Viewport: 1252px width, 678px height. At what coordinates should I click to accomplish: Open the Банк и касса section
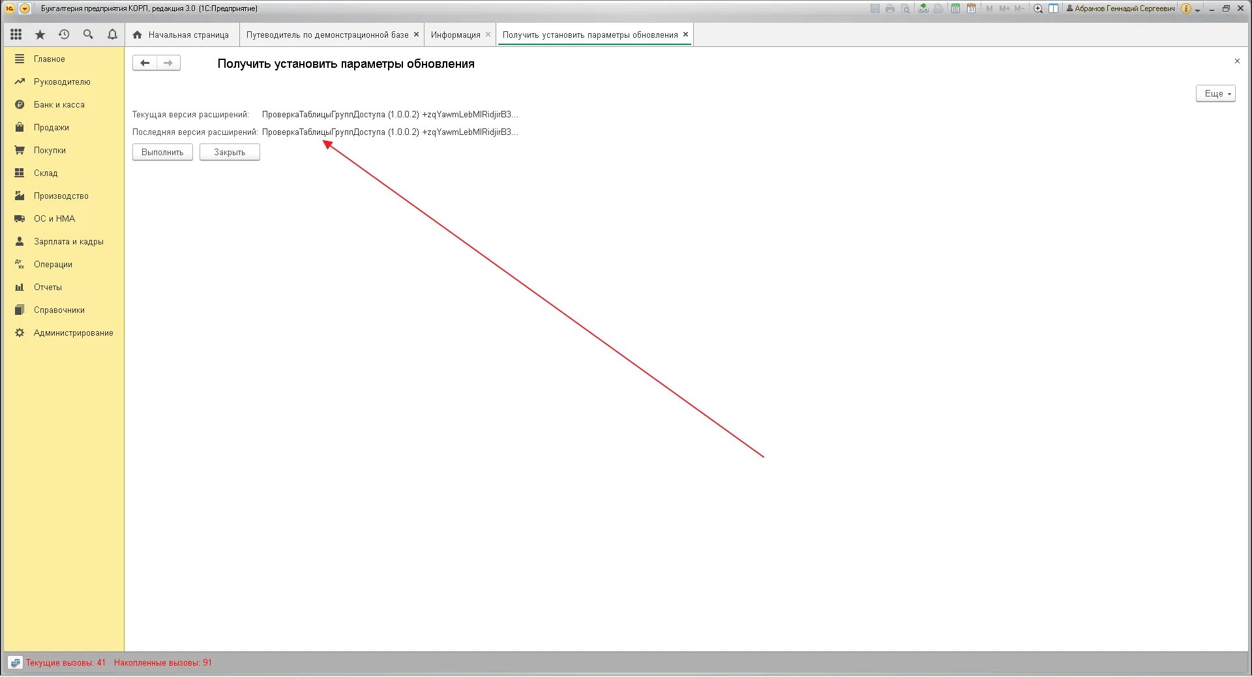click(x=63, y=104)
